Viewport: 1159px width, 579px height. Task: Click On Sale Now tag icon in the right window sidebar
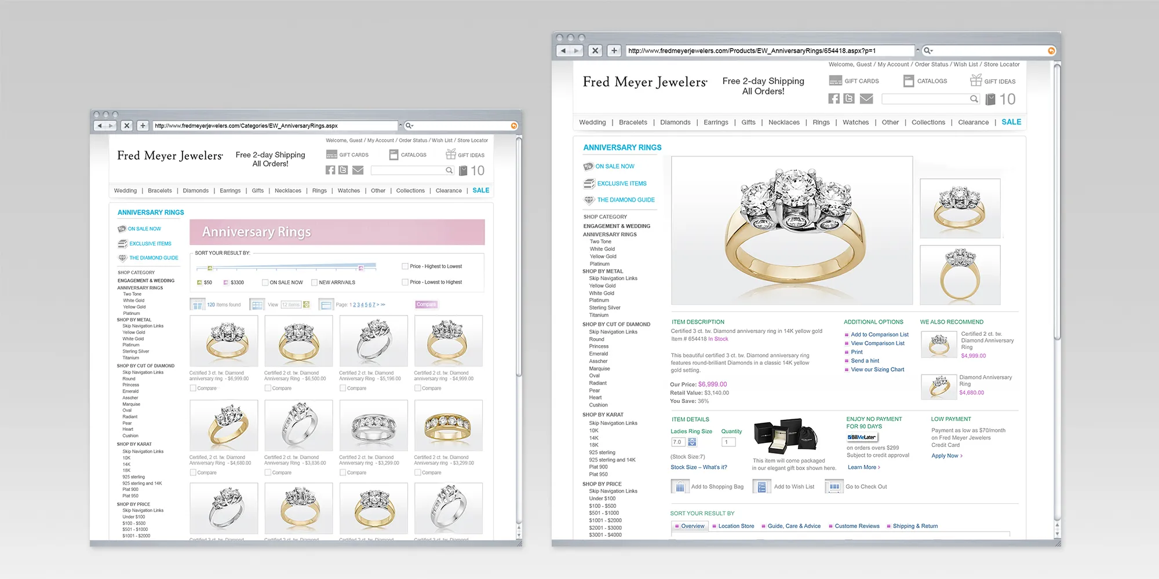(x=588, y=166)
